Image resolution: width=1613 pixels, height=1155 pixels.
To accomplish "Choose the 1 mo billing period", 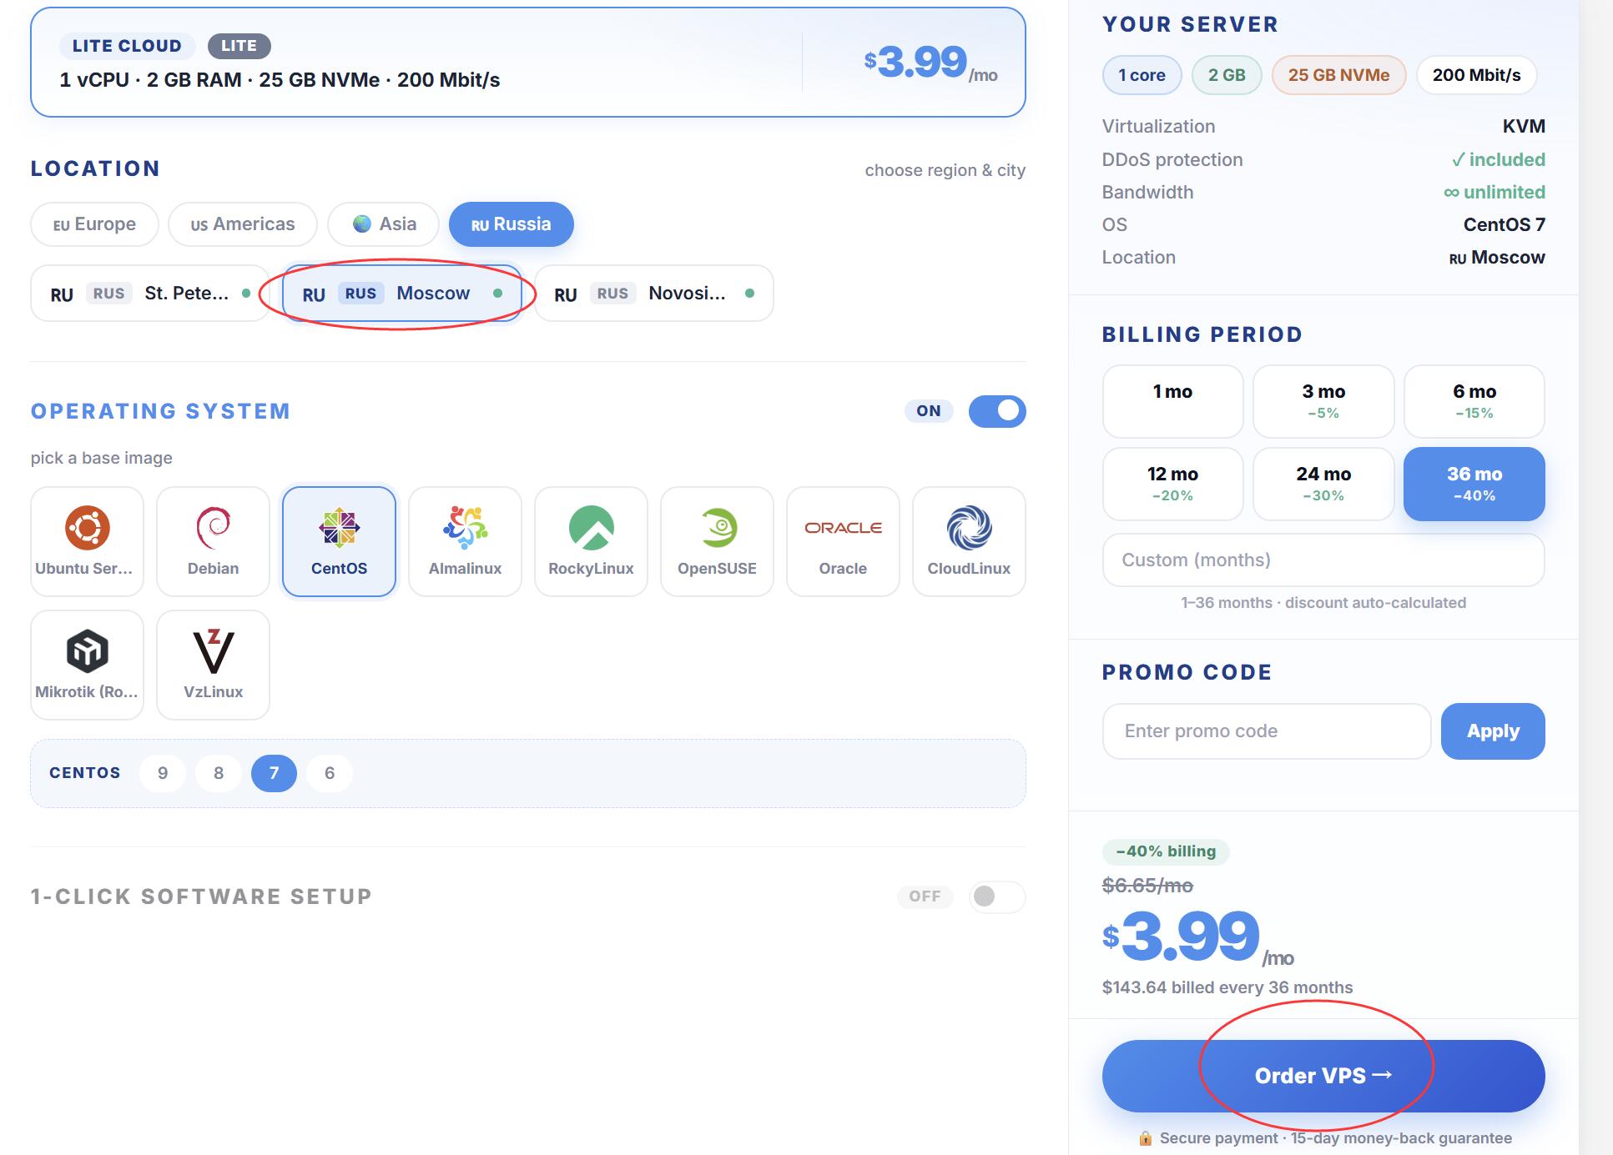I will (1172, 401).
